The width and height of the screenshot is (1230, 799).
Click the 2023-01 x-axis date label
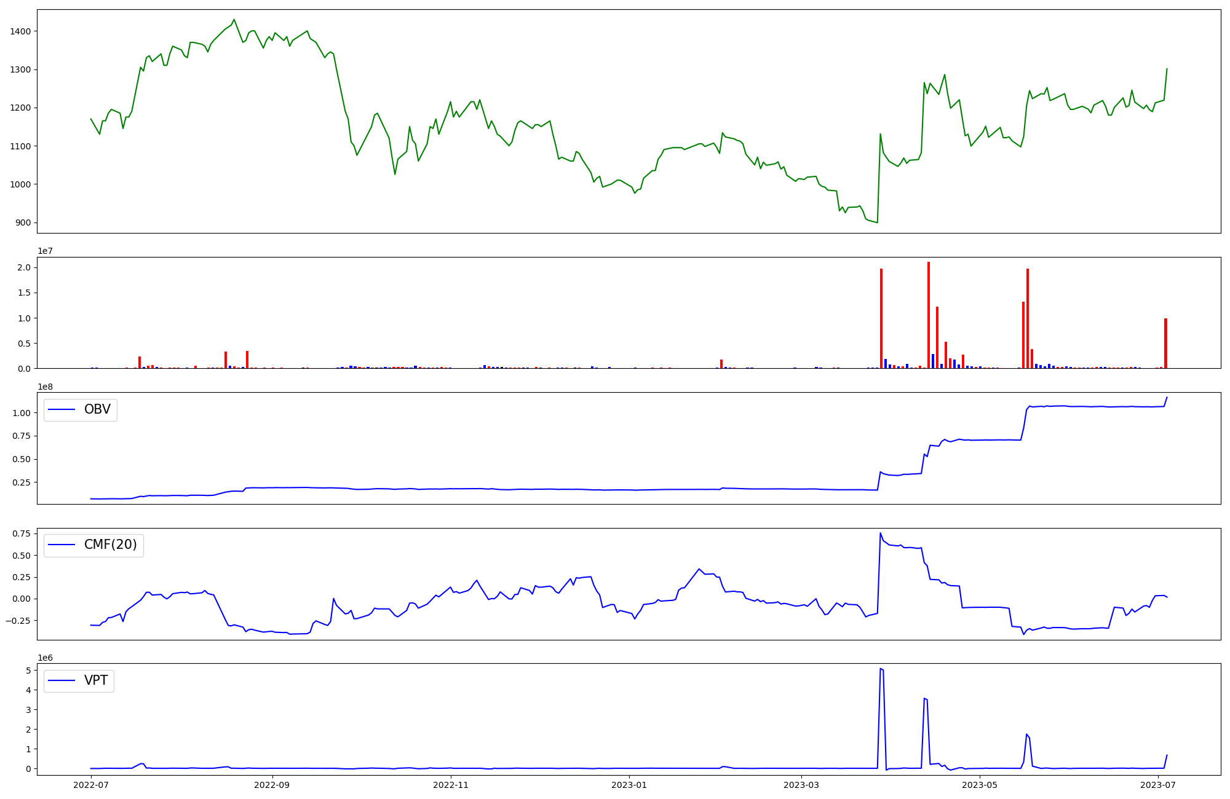click(630, 784)
